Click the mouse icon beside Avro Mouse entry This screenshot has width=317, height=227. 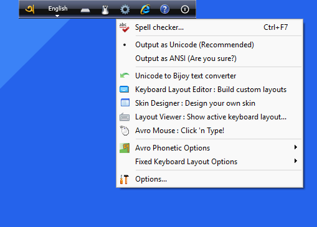pos(125,131)
